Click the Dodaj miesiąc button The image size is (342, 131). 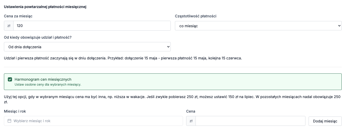[325, 121]
